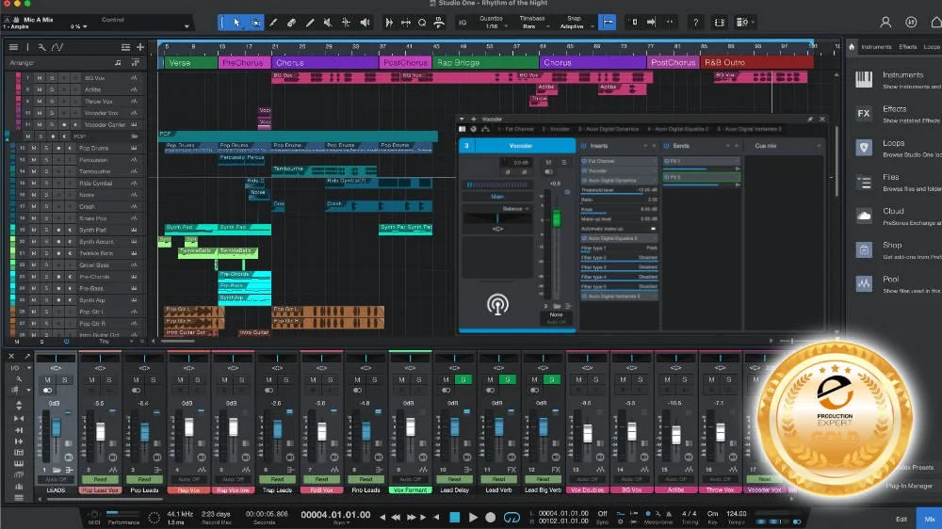Switch to the Mix view tab
The width and height of the screenshot is (942, 529).
pos(930,519)
